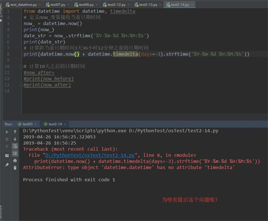The width and height of the screenshot is (268, 221).
Task: Click the Pause output icon
Action: (7, 146)
